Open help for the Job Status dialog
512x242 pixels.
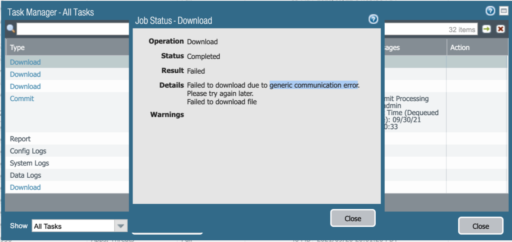click(x=373, y=19)
